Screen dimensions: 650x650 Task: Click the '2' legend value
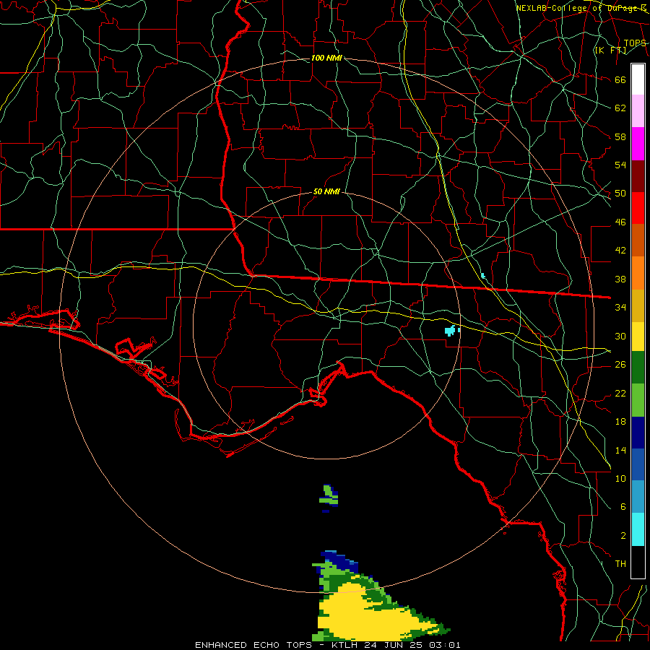[623, 535]
